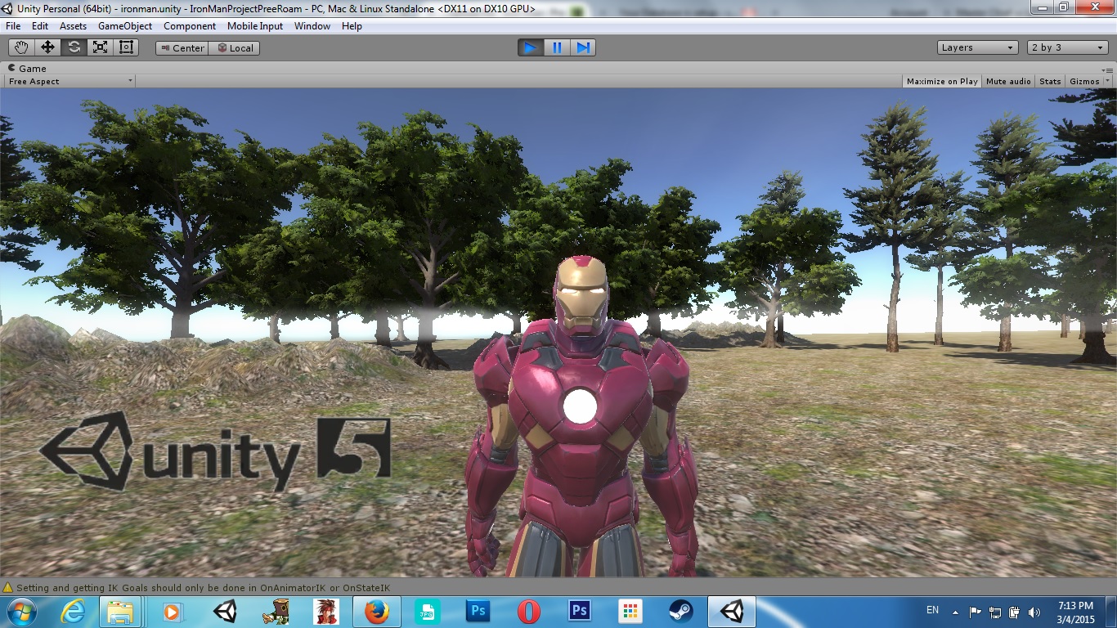Open the volume speaker tray icon
Image resolution: width=1117 pixels, height=628 pixels.
tap(1034, 611)
